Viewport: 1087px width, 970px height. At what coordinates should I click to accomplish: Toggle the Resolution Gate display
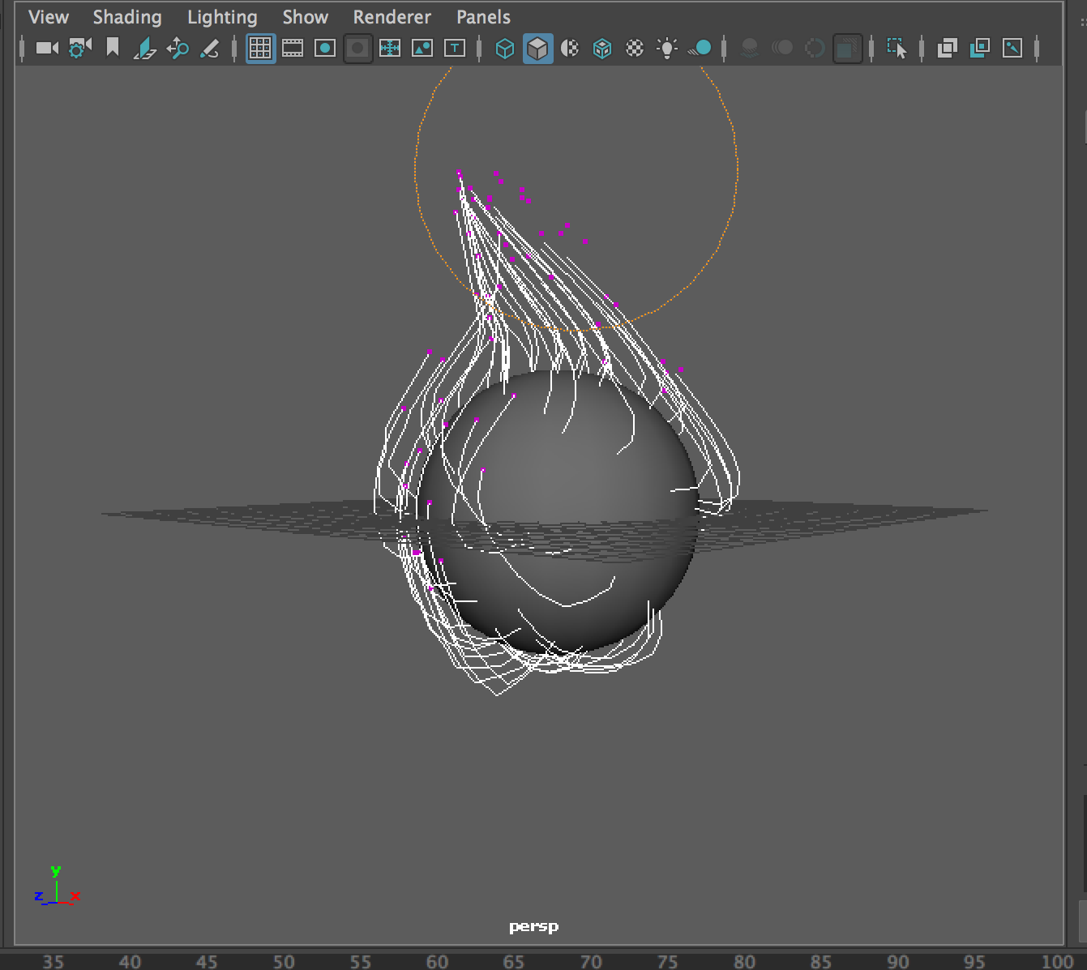click(325, 49)
